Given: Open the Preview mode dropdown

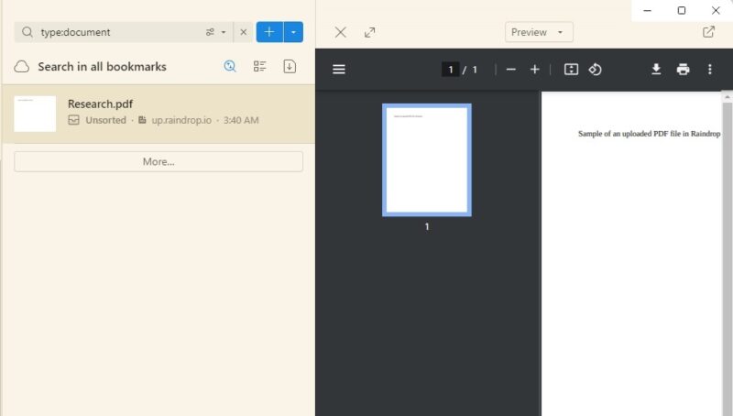Looking at the screenshot, I should click(539, 32).
